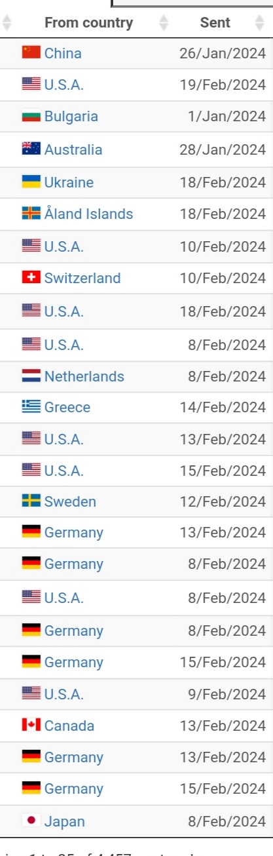The height and width of the screenshot is (856, 273).
Task: Open the Netherlands country link
Action: tap(84, 376)
